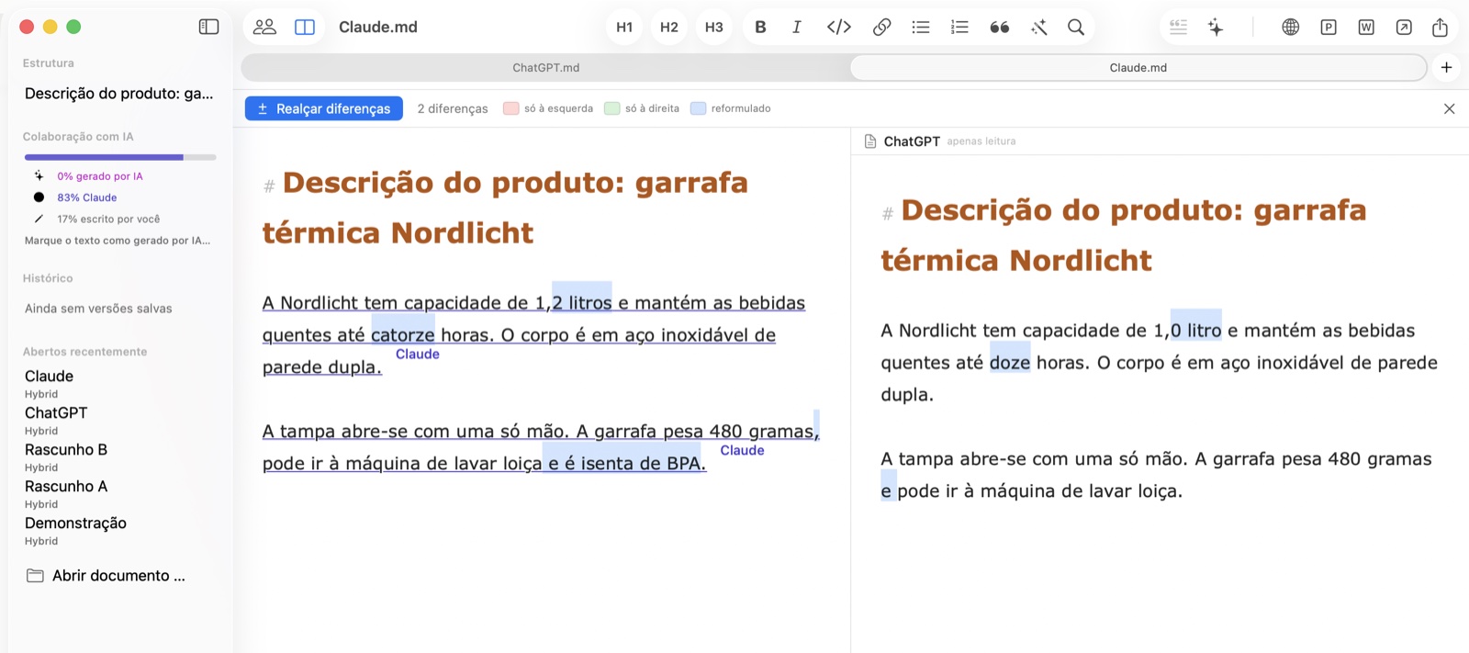The height and width of the screenshot is (653, 1469).
Task: Click the AI collaboration progress bar
Action: [x=120, y=157]
